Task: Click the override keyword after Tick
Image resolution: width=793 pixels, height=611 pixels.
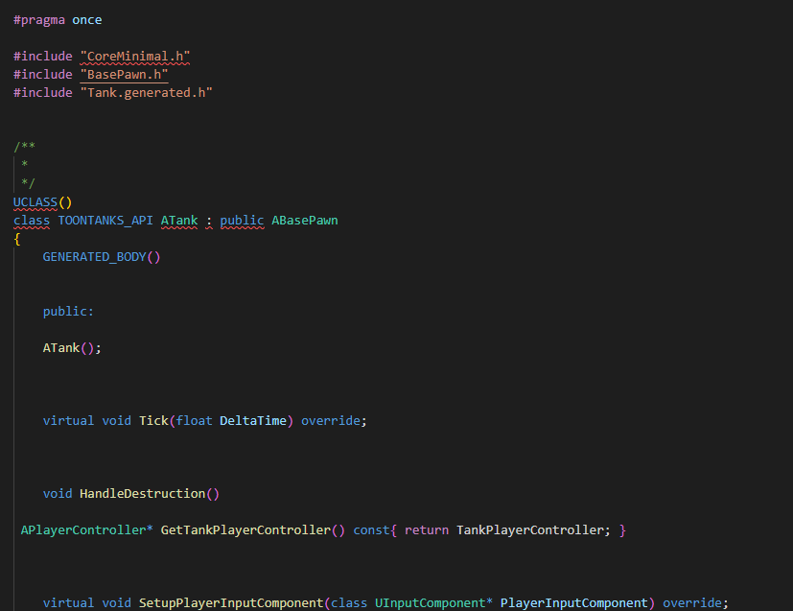Action: tap(330, 420)
